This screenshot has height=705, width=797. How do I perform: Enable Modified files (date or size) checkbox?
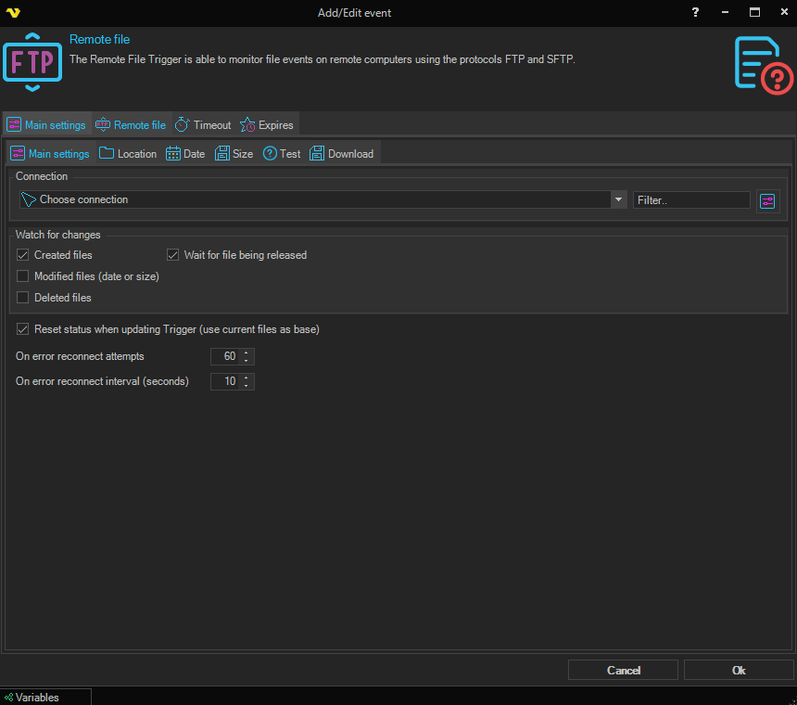pyautogui.click(x=23, y=276)
